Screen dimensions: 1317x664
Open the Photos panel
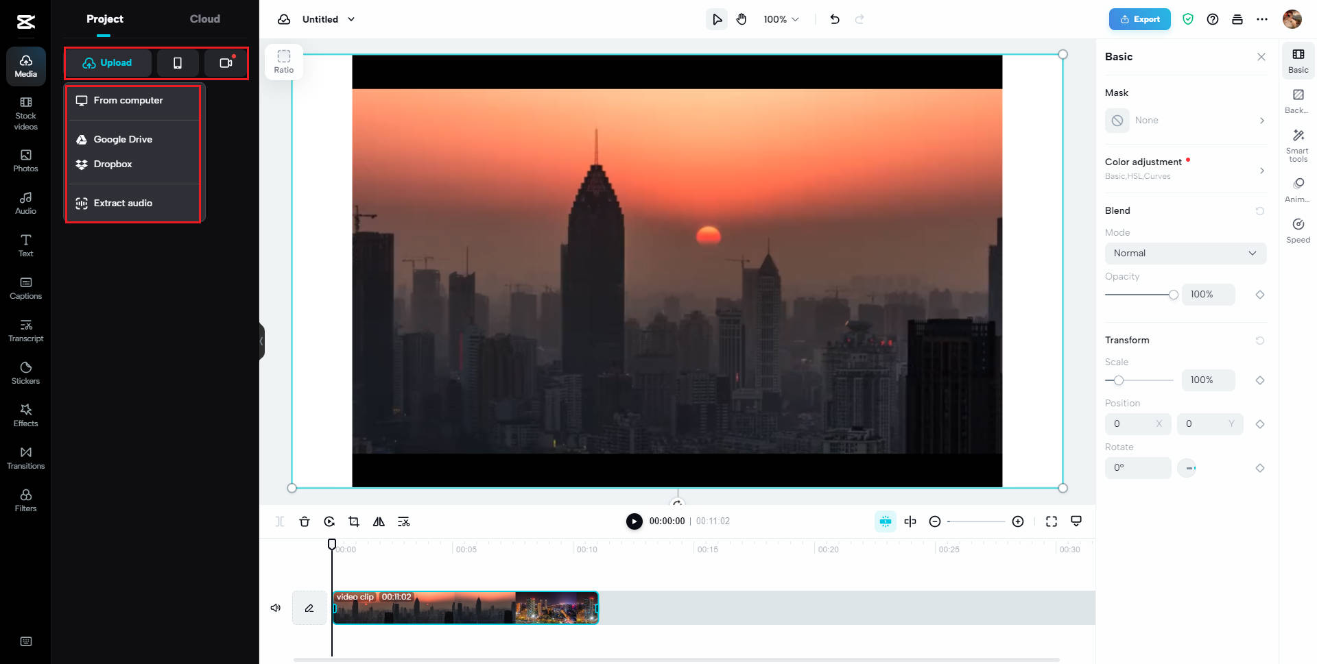coord(26,161)
